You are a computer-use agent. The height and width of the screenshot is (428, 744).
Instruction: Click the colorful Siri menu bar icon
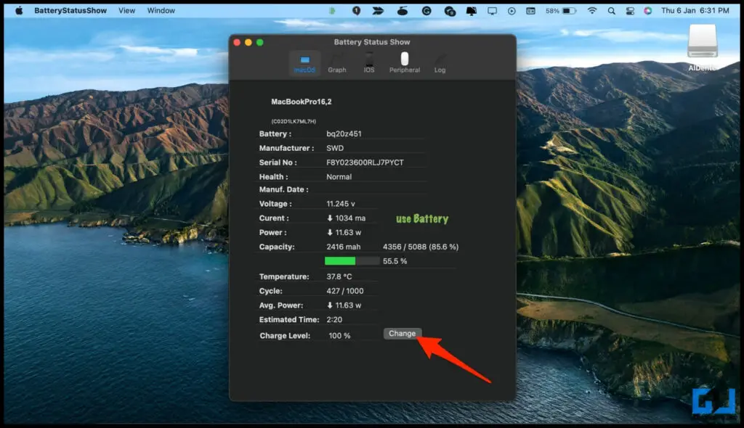tap(648, 11)
